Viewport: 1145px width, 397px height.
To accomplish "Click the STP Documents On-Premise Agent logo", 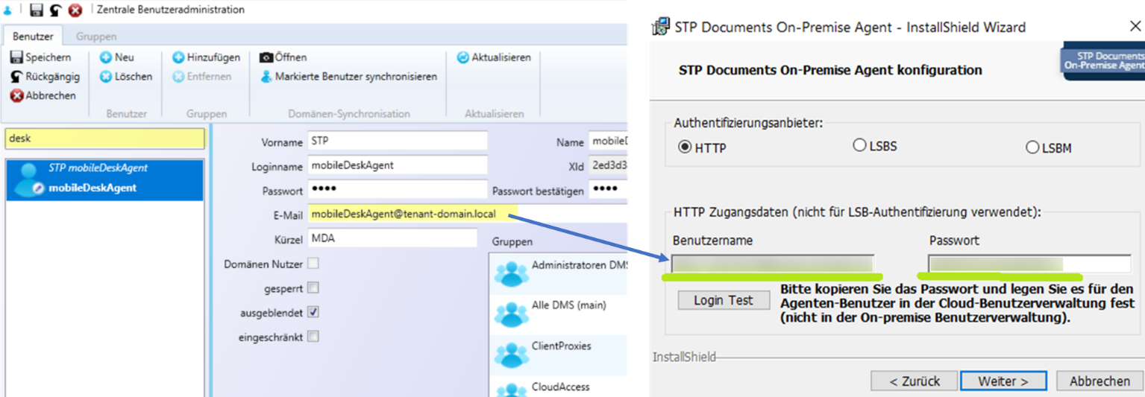I will [x=1103, y=60].
